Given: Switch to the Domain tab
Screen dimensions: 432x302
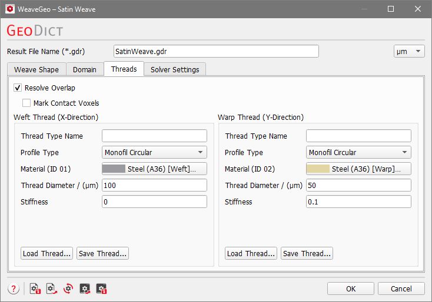Looking at the screenshot, I should 85,69.
